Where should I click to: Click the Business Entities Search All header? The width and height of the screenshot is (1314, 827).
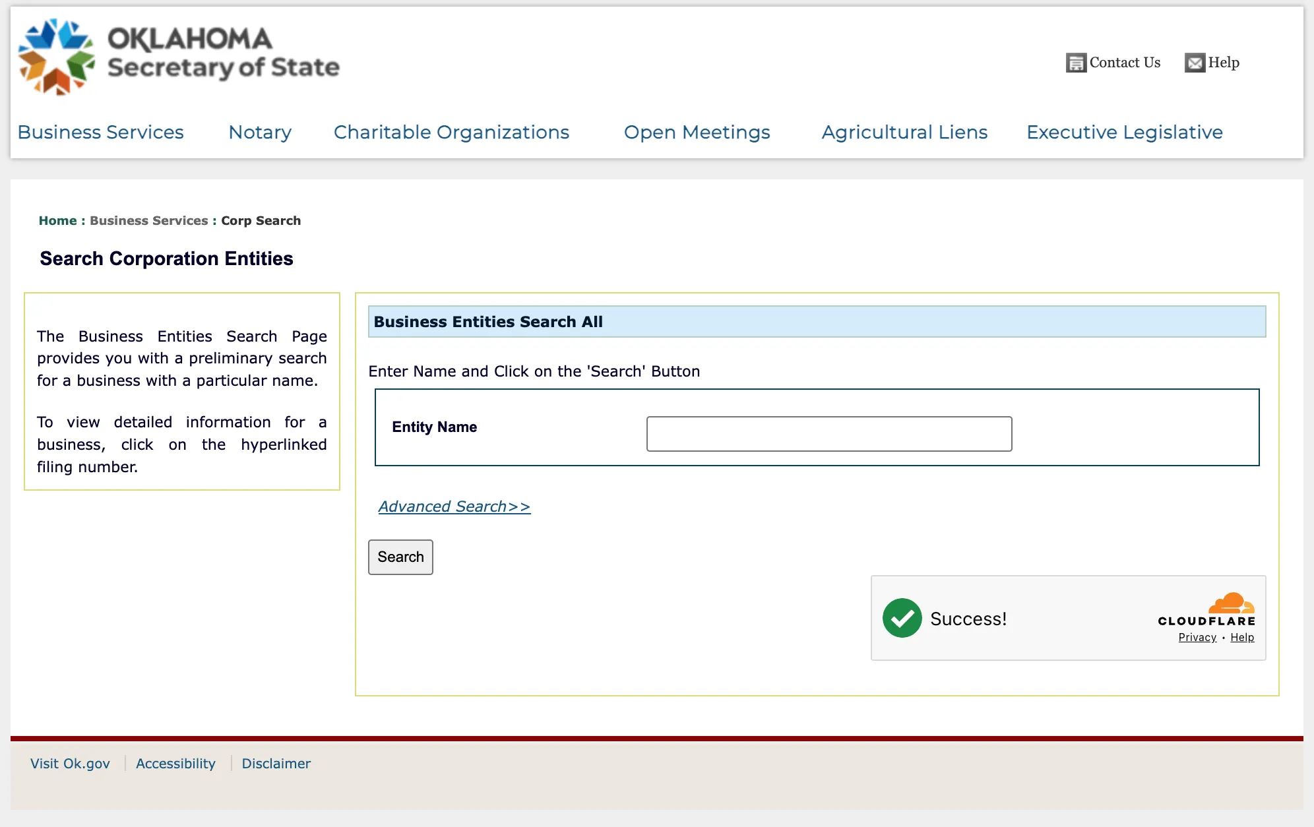[488, 322]
